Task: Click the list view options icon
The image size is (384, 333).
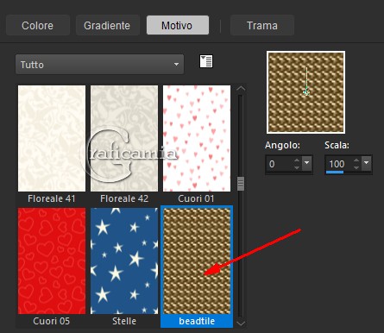Action: point(206,61)
